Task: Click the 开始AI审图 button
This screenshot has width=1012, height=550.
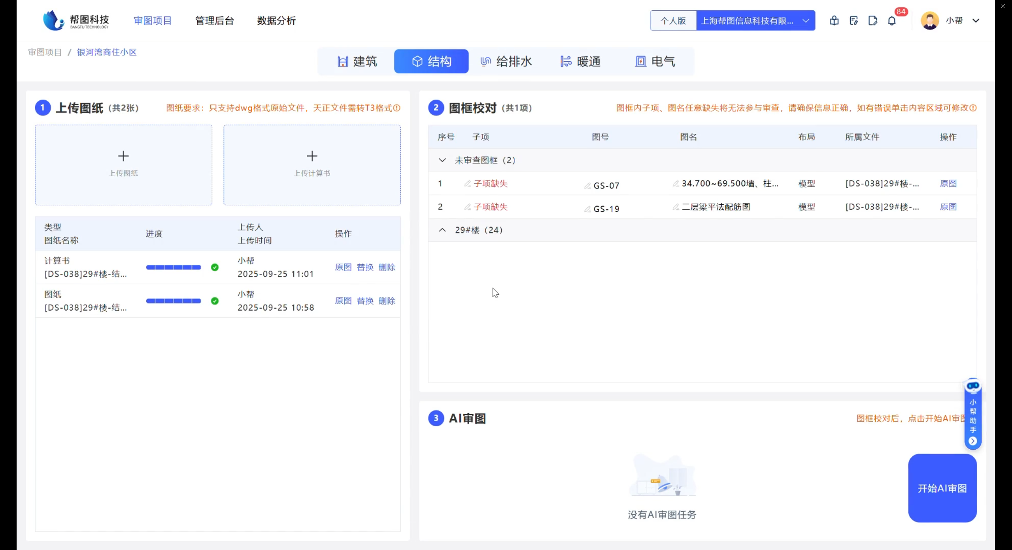Action: point(942,488)
